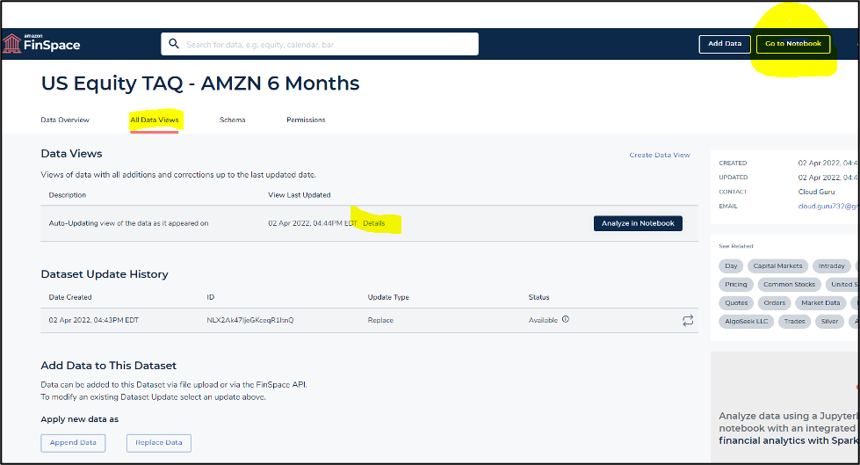The width and height of the screenshot is (860, 465).
Task: Focus the search for data field
Action: click(x=320, y=44)
